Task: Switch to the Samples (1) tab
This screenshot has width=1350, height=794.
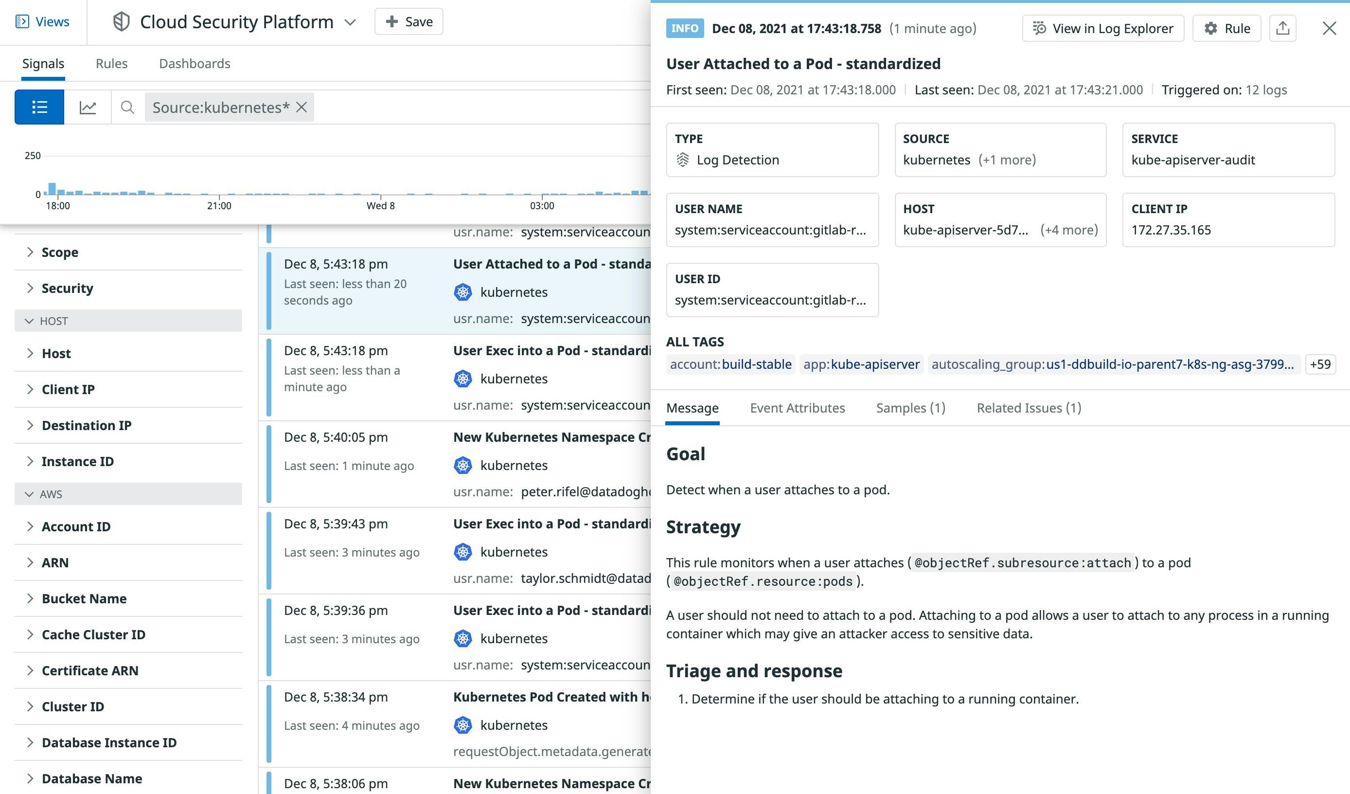Action: click(x=911, y=408)
